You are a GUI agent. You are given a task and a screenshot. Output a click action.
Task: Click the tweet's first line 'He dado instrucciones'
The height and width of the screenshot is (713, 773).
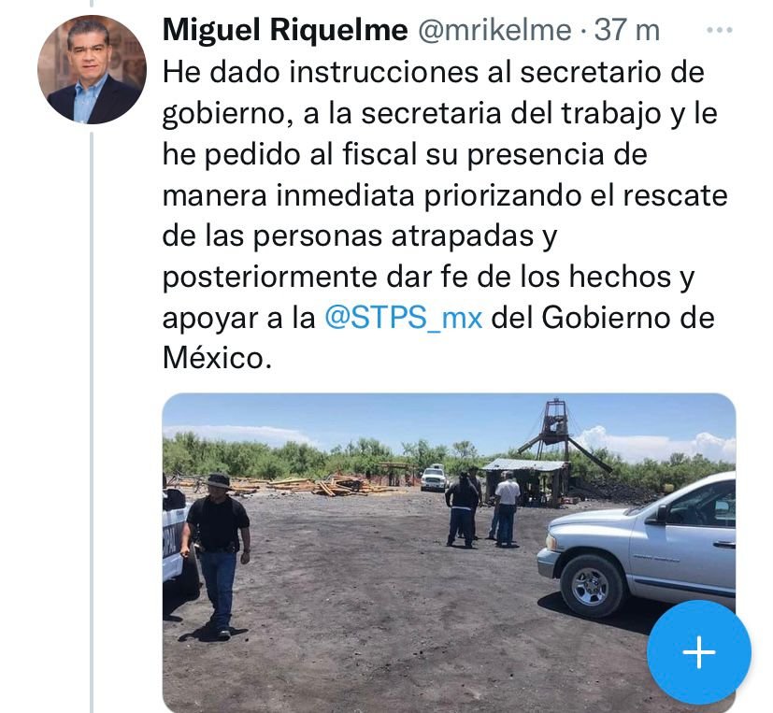(x=321, y=73)
